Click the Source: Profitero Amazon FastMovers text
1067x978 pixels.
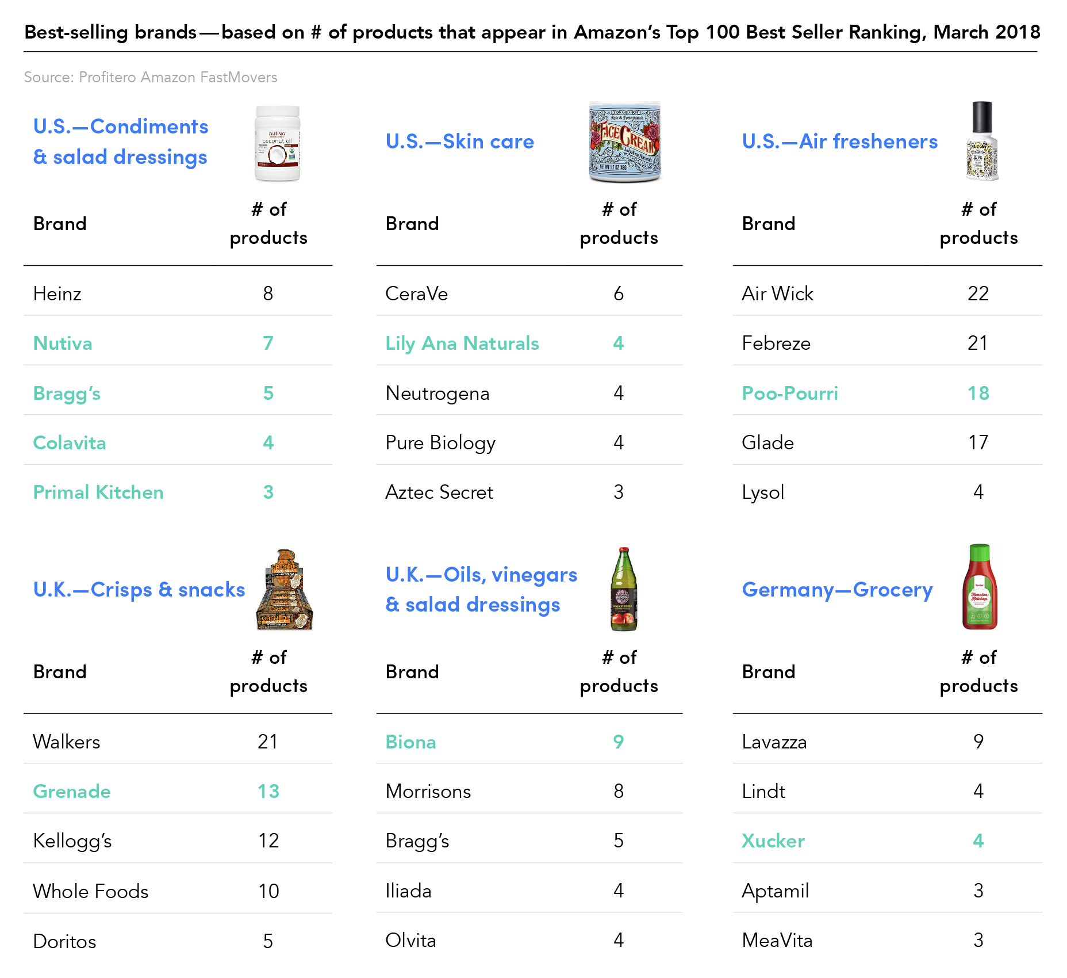pos(151,78)
